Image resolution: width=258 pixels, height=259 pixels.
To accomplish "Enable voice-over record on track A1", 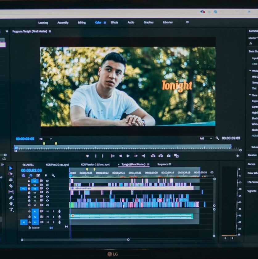I will coord(59,211).
